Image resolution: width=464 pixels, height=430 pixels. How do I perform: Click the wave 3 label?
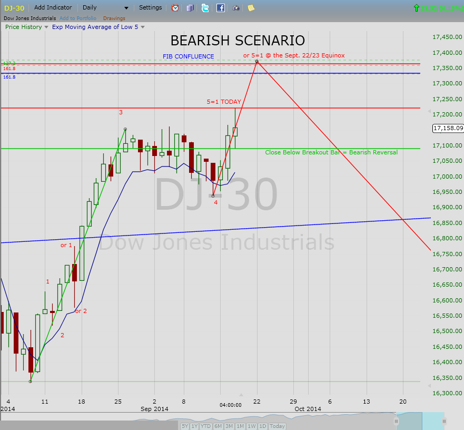121,112
